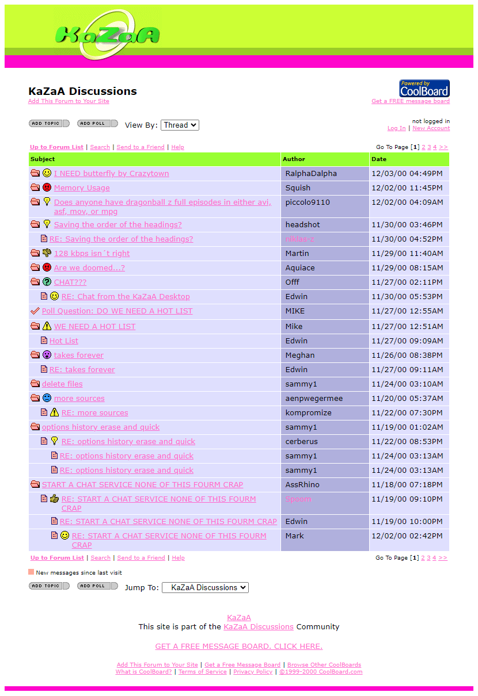This screenshot has width=478, height=696.
Task: Click red angry face beside Memory Usage
Action: [47, 188]
